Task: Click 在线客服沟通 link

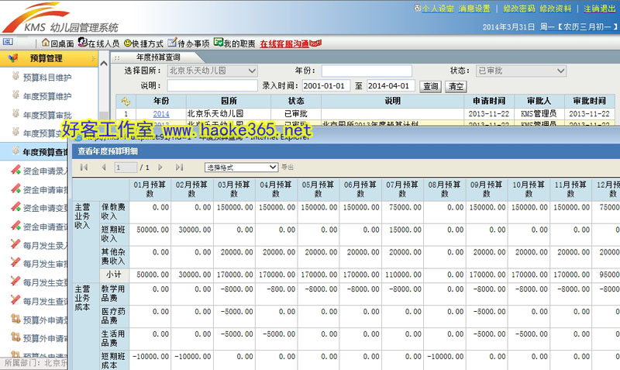Action: [x=284, y=43]
